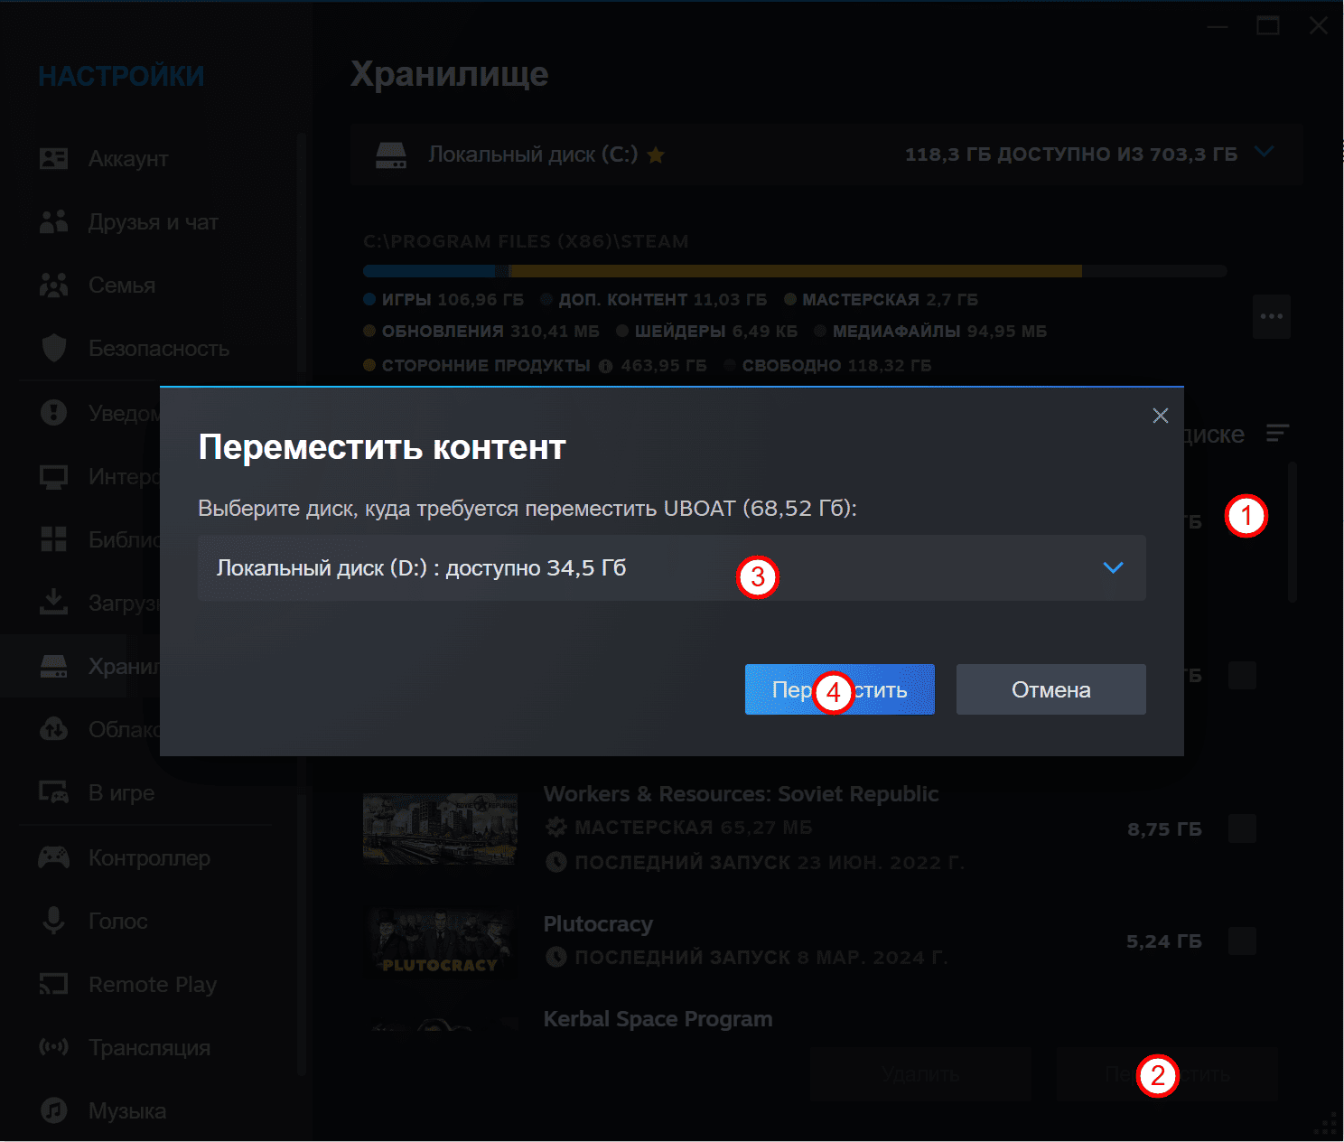The height and width of the screenshot is (1142, 1344).
Task: Click the yellow СТОРОННИЕ ПРОДУКТЫ legend dot
Action: pyautogui.click(x=369, y=366)
